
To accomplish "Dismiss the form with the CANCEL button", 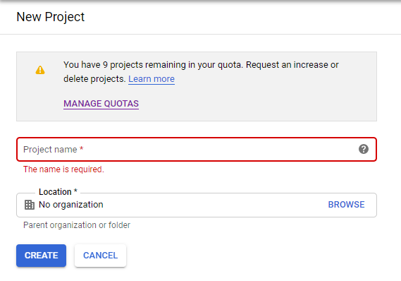I will (100, 256).
